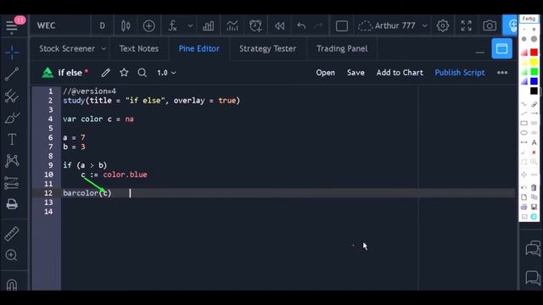Viewport: 543px width, 305px height.
Task: Click zoom in magnifier tool
Action: (11, 256)
